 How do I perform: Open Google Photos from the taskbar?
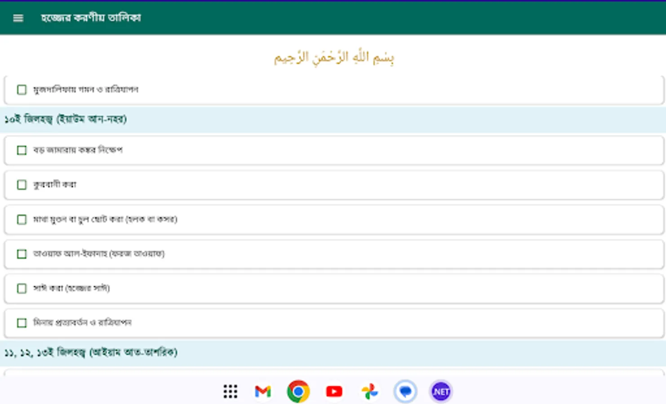point(369,391)
